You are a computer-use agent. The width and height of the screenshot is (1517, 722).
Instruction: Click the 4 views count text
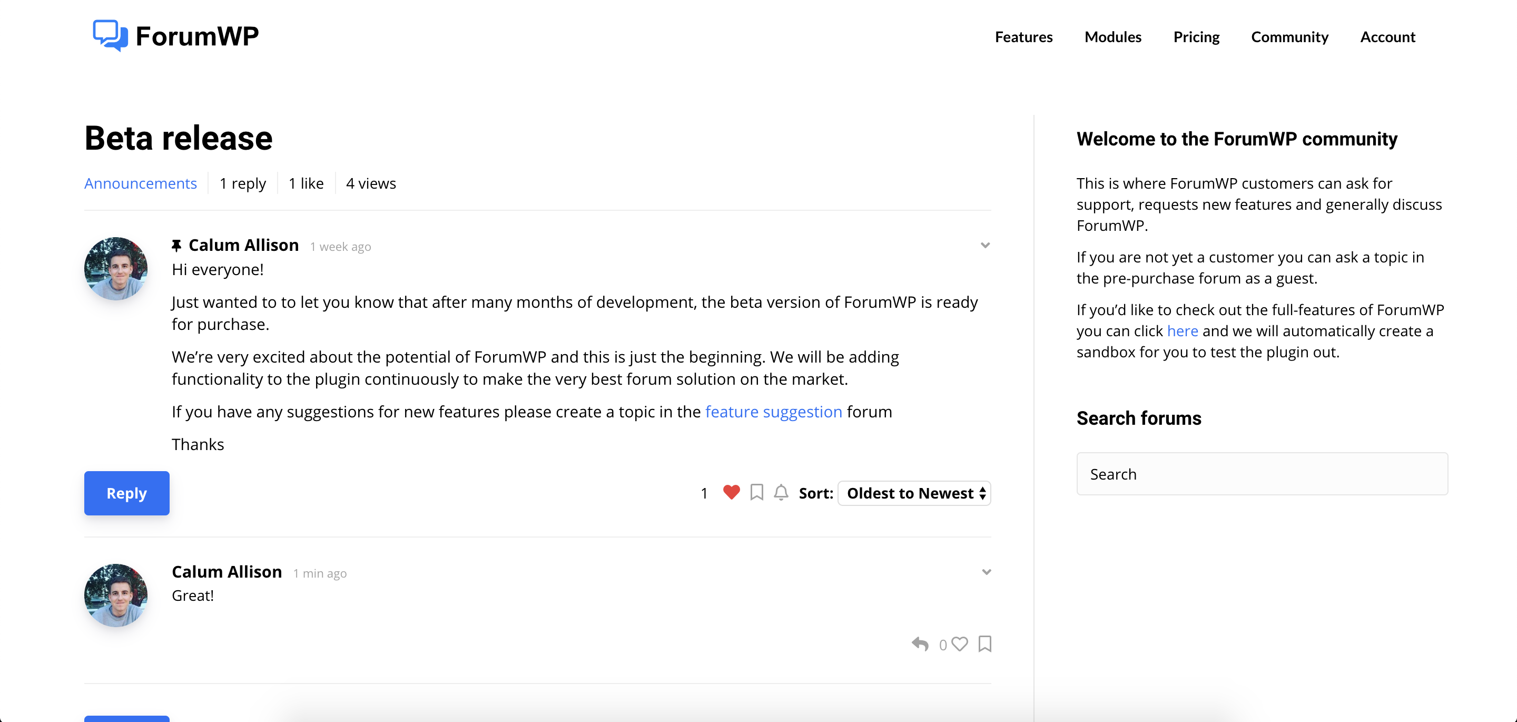[x=371, y=183]
